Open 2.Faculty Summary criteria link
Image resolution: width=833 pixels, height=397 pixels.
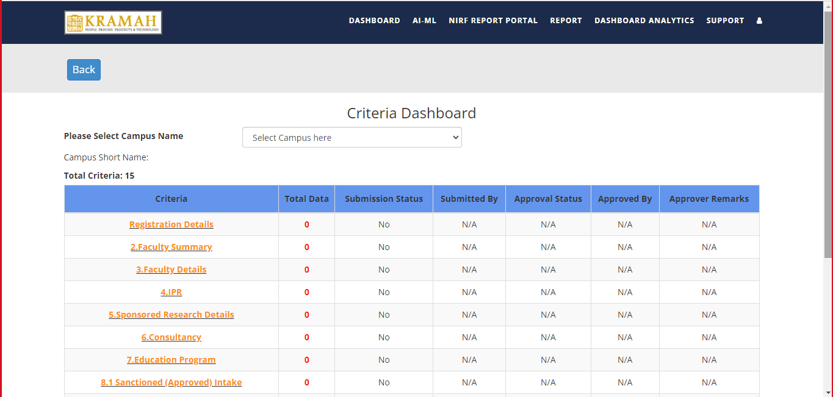click(x=171, y=247)
